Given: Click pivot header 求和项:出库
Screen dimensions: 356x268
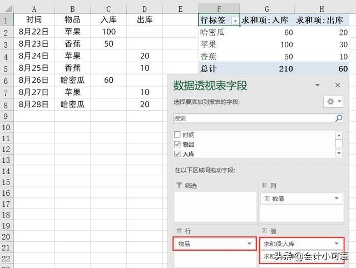Looking at the screenshot, I should click(x=322, y=20).
